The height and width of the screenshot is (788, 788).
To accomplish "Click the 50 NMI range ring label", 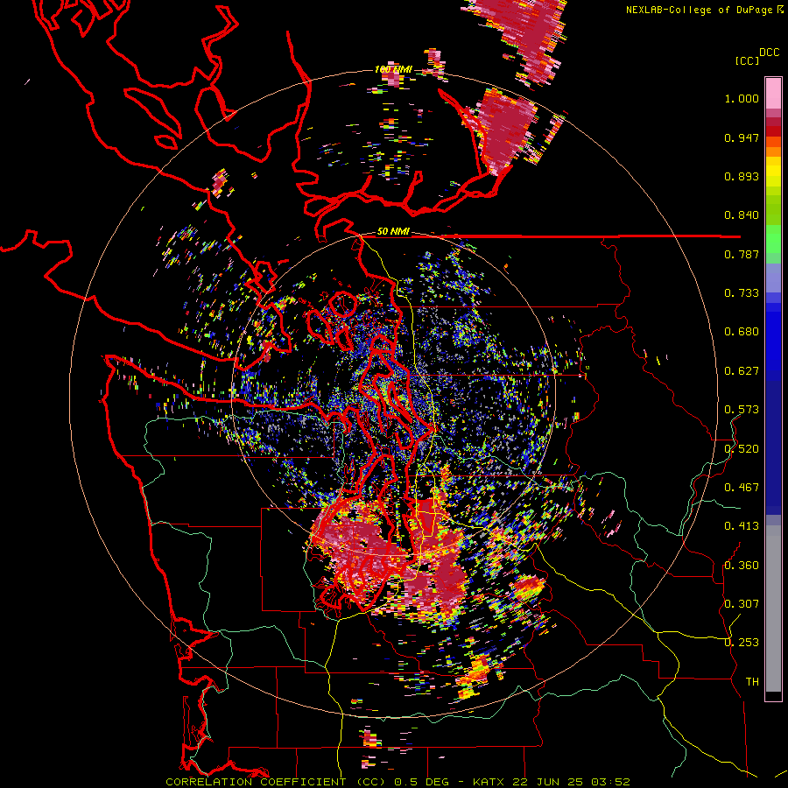I will tap(393, 232).
